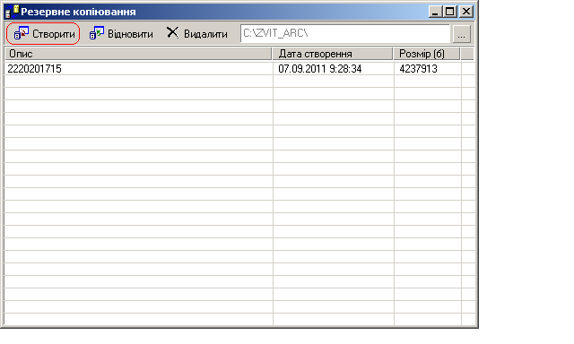
Task: Sort by Дата створення column header
Action: 333,54
